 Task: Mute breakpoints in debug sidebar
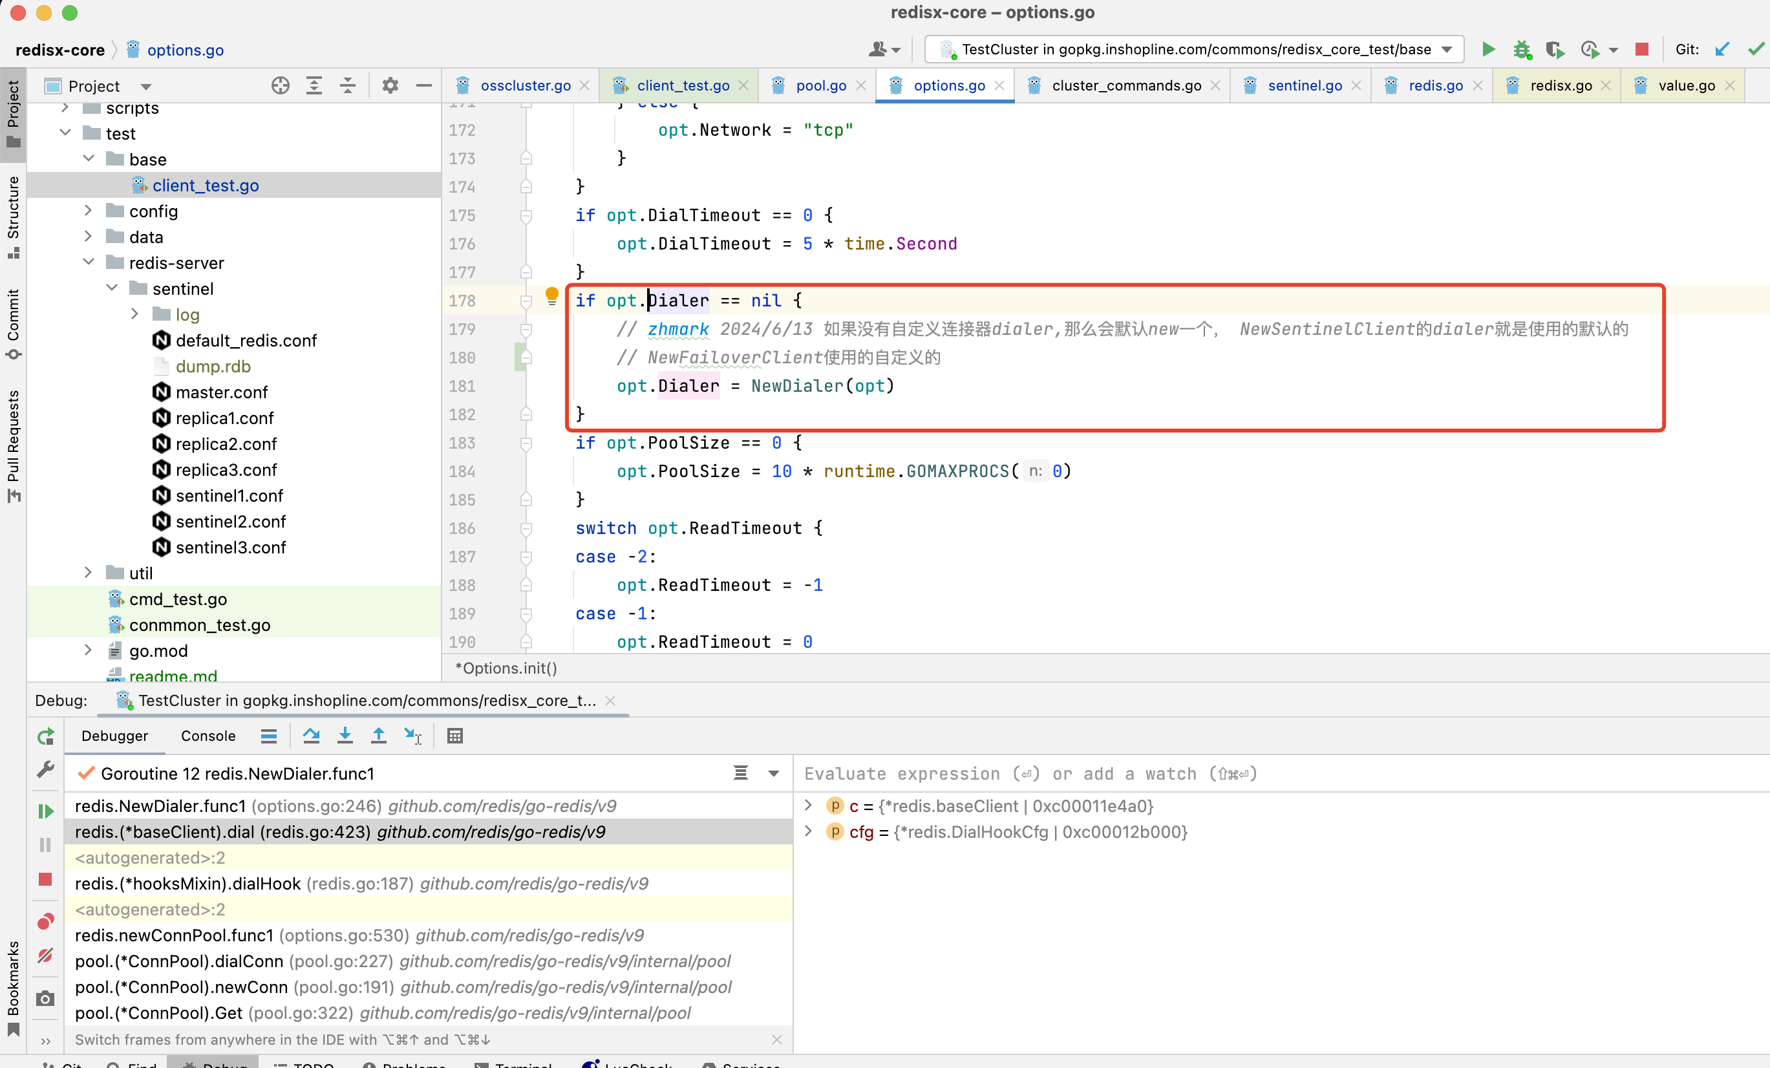45,956
